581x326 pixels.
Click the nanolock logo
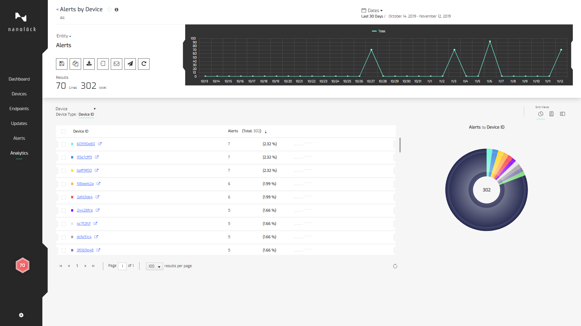coord(22,22)
